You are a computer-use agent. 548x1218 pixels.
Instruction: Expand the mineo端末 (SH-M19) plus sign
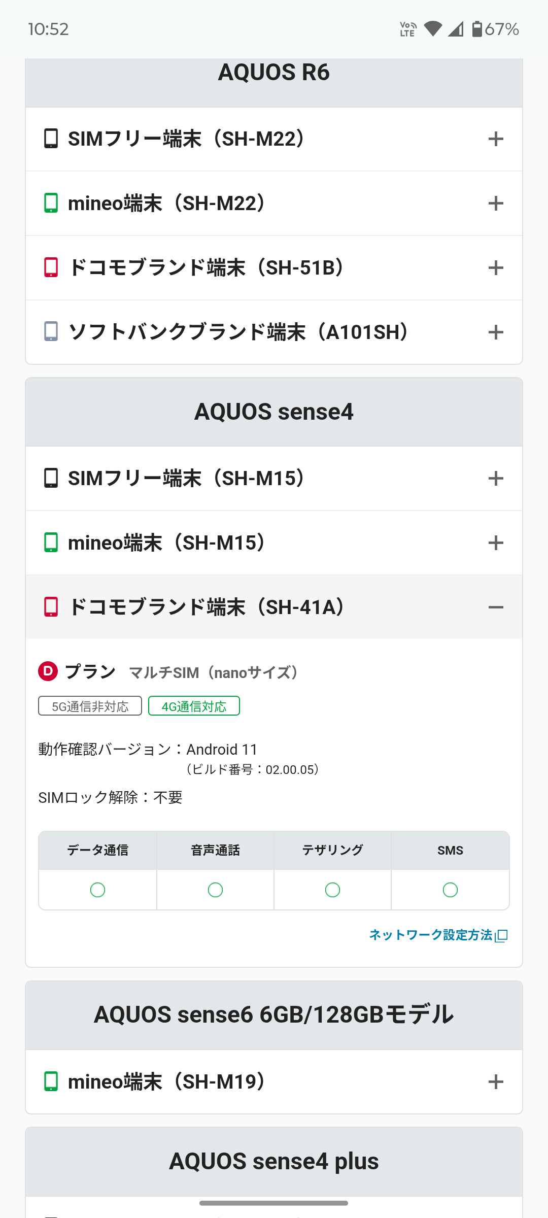tap(496, 1081)
